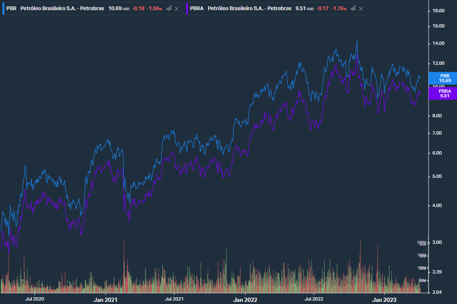The image size is (457, 304).
Task: Open options from the PBR USD currency label
Action: tap(126, 8)
